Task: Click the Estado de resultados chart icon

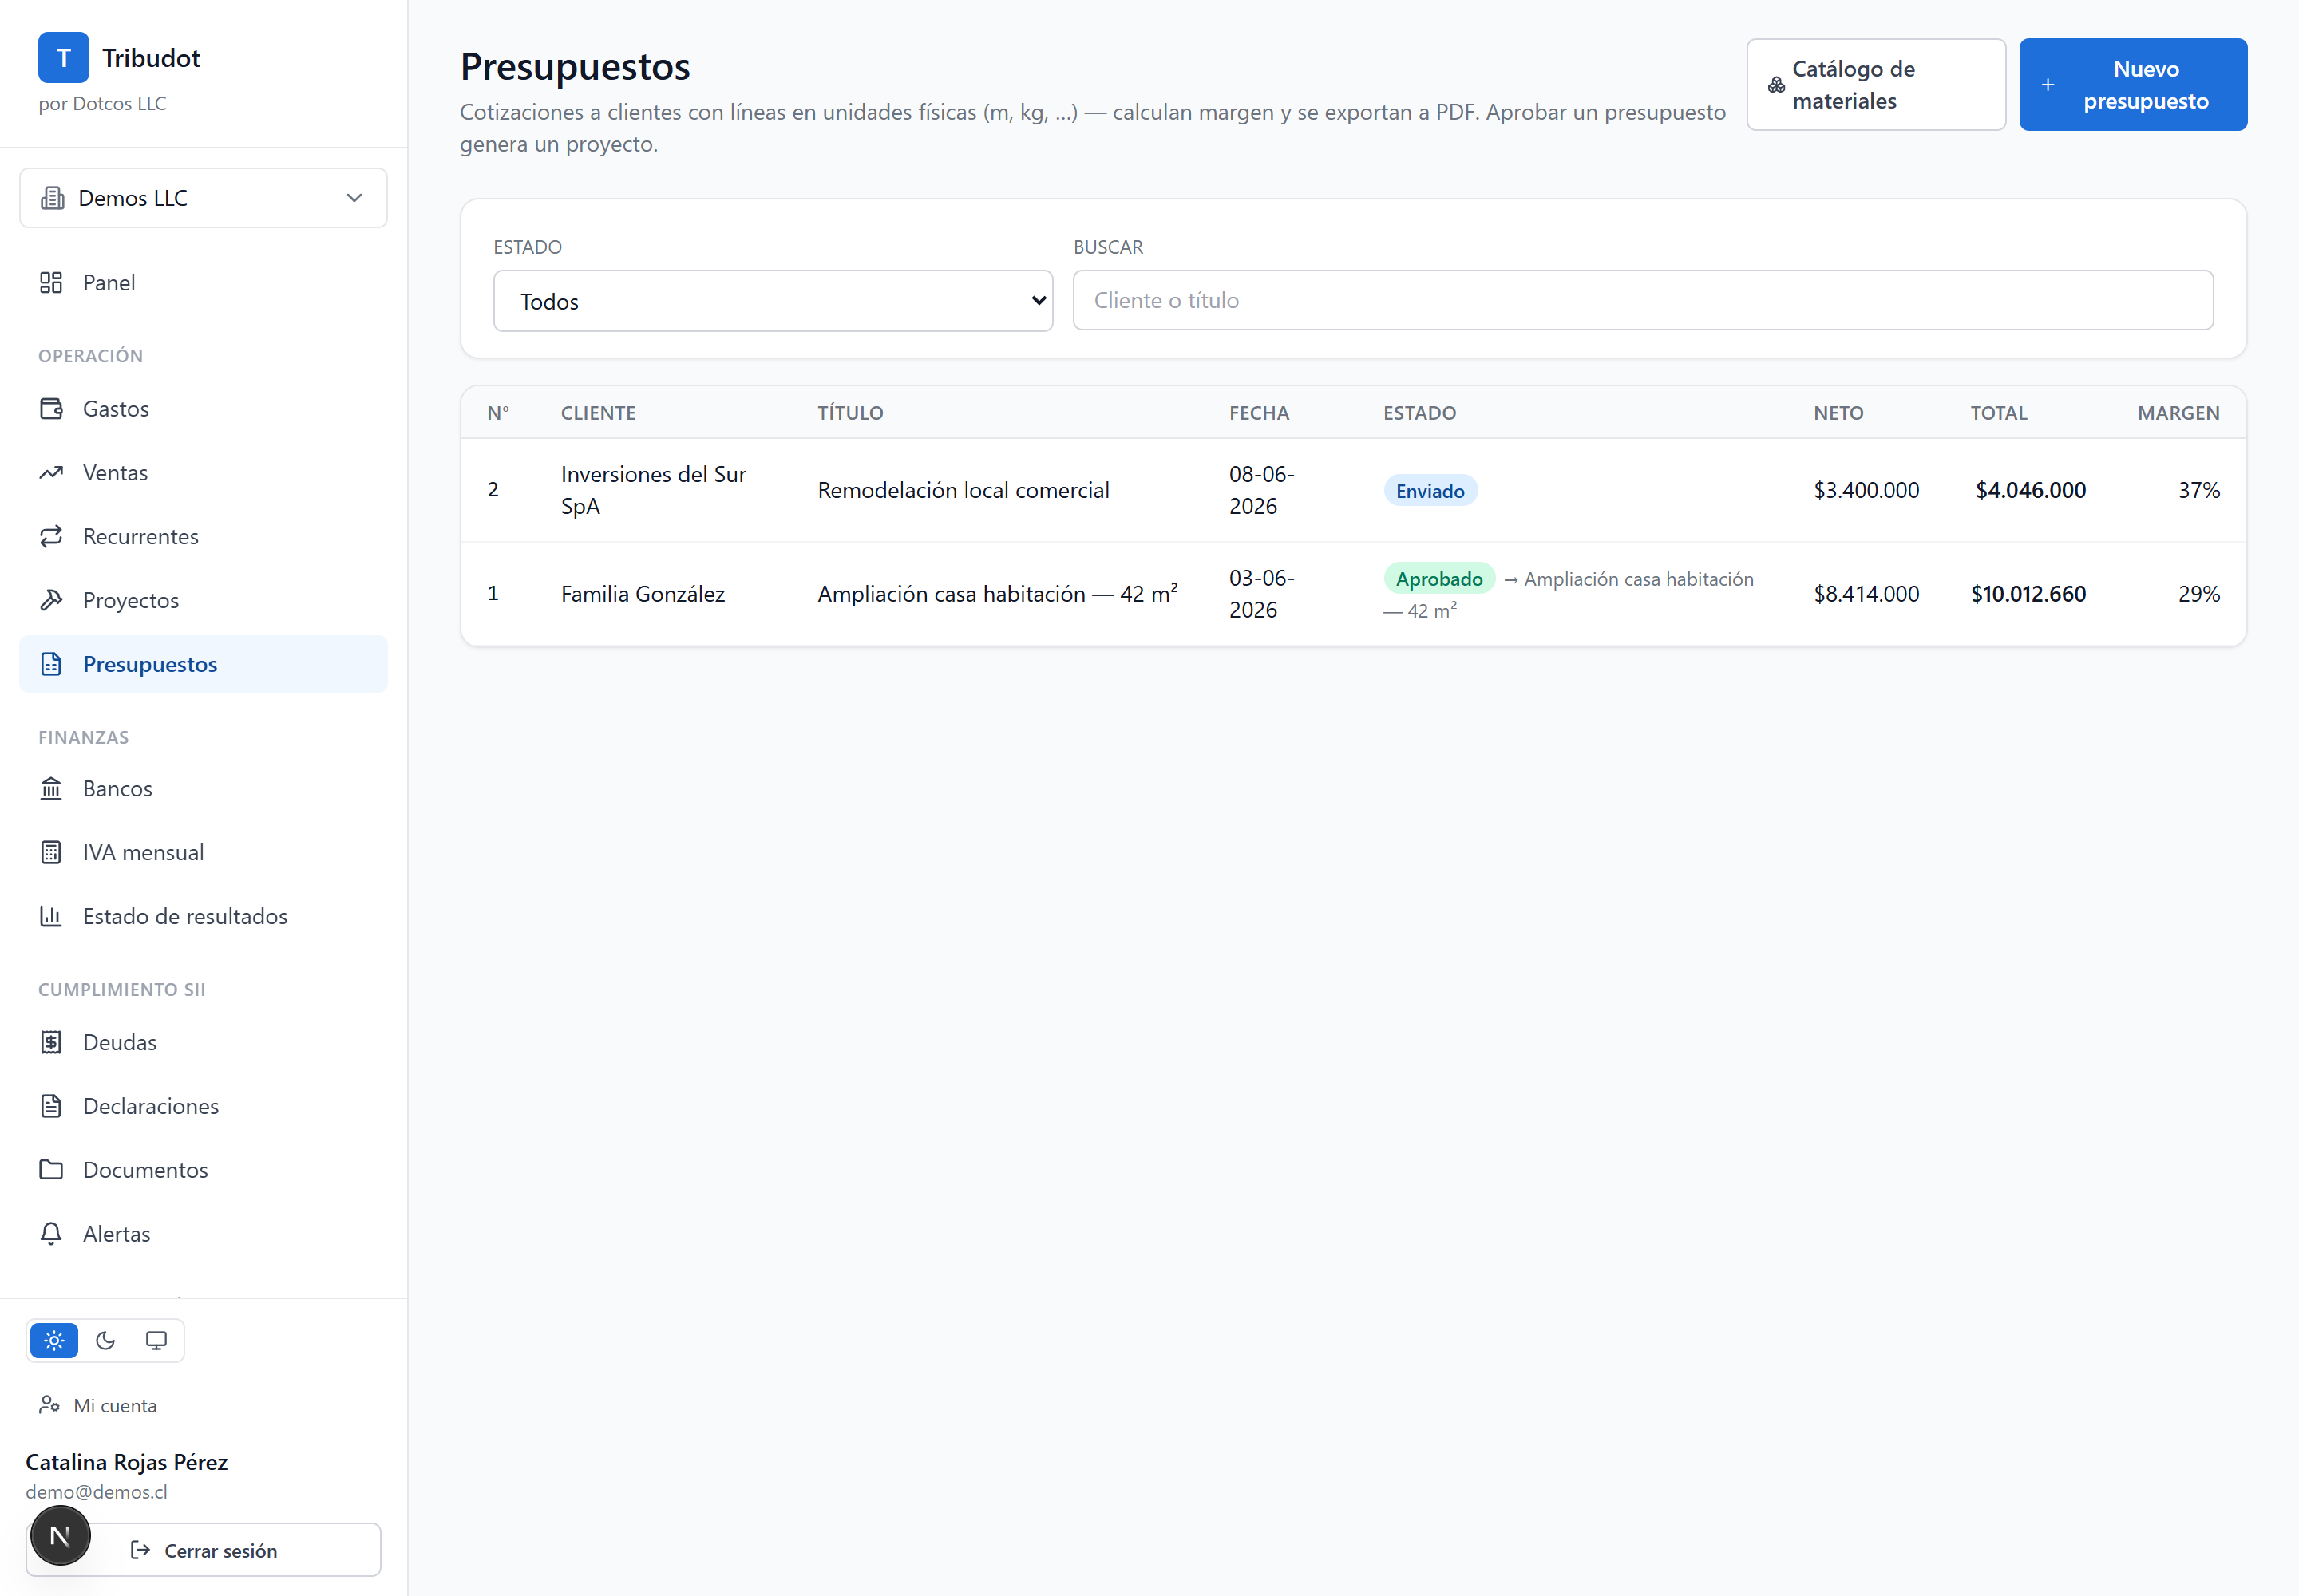Action: 51,916
